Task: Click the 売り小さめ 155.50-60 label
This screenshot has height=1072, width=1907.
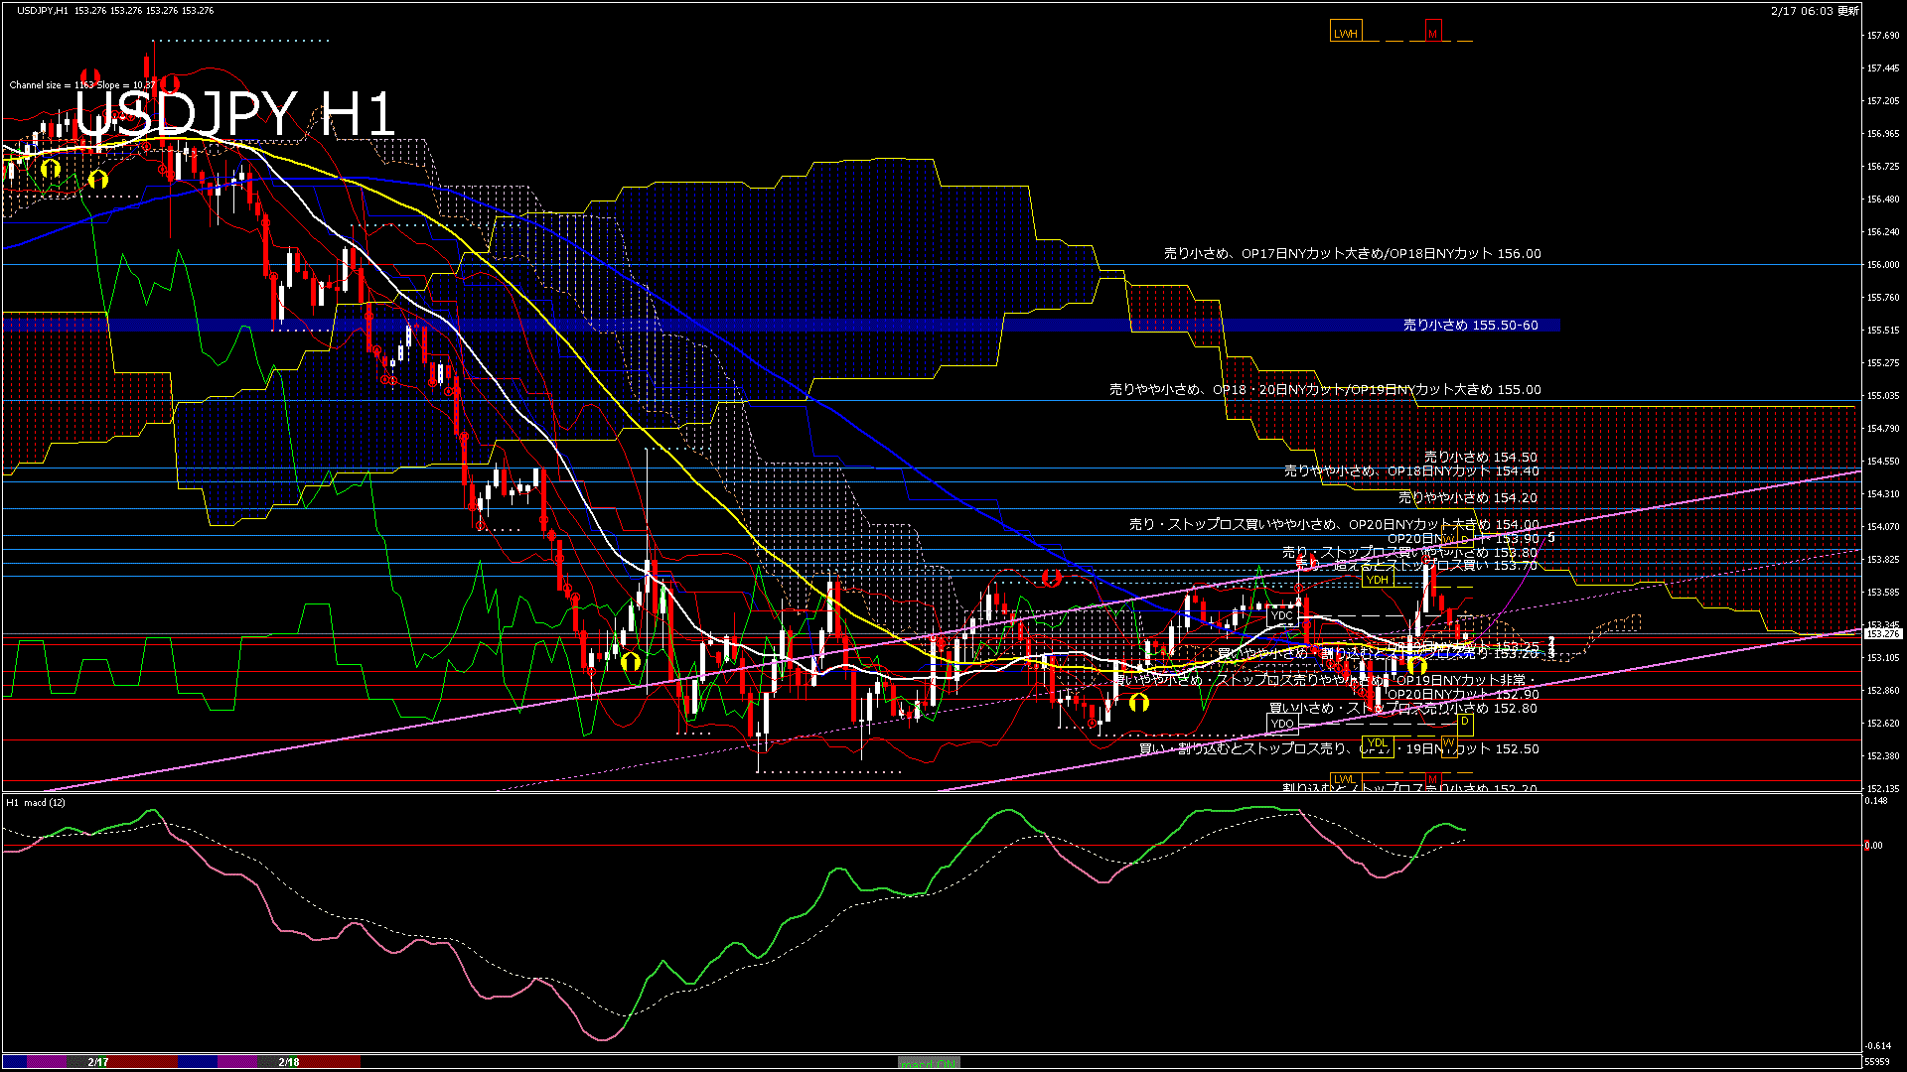Action: 1470,326
